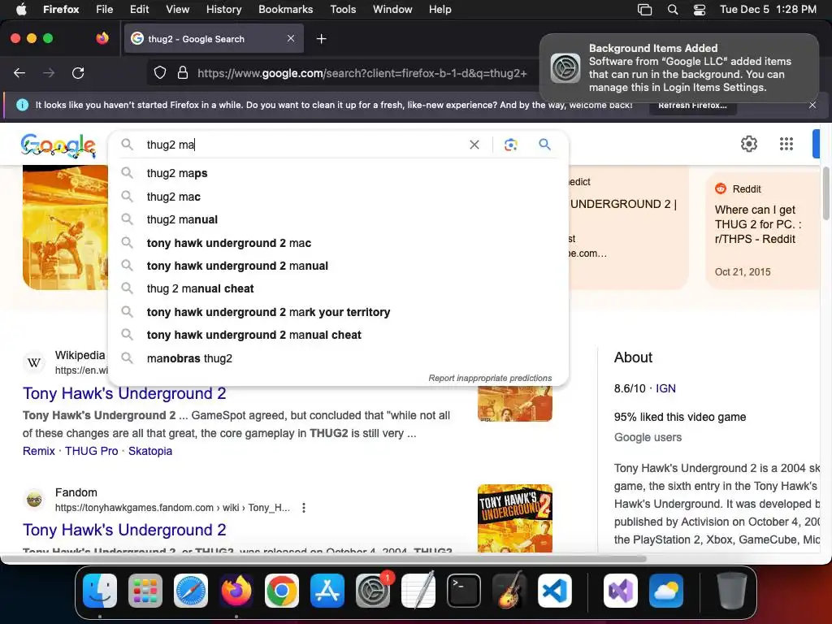Open the App Store from the Dock
The width and height of the screenshot is (832, 624).
pos(327,591)
